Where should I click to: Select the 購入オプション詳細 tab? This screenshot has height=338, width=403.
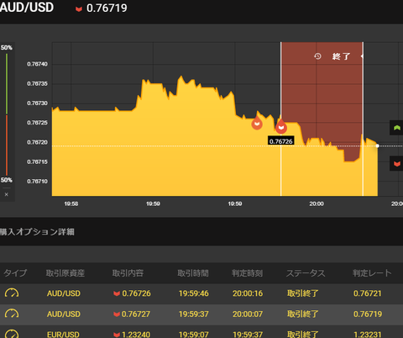coord(37,232)
